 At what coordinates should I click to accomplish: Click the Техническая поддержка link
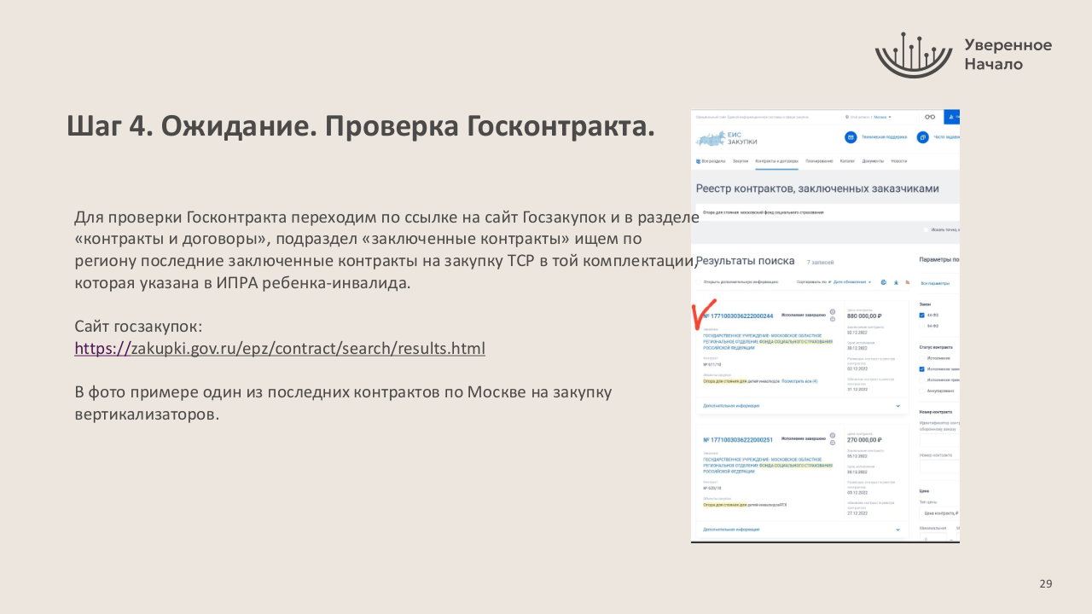point(883,137)
